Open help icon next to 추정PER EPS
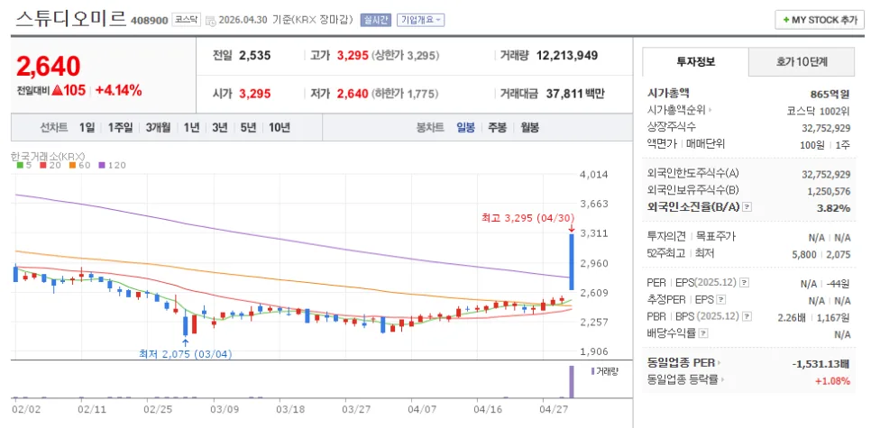Viewport: 871px width, 428px height. pos(720,300)
